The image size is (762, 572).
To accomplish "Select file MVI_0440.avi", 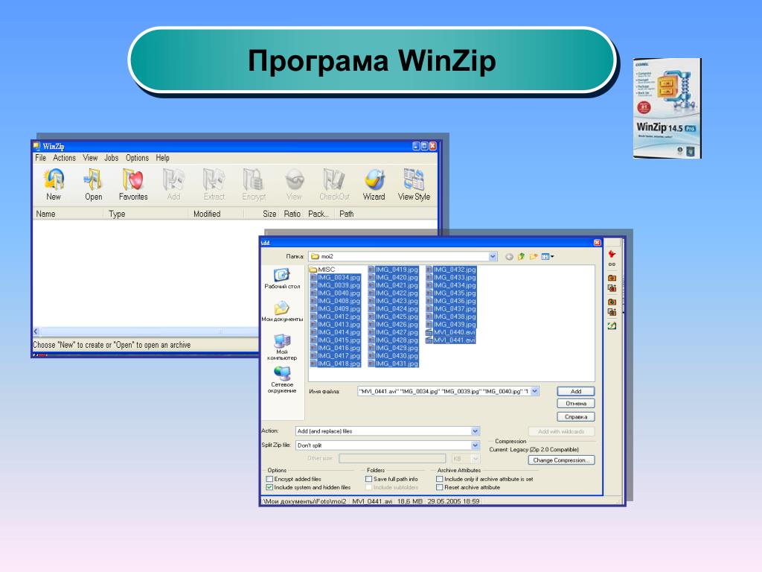I will [450, 332].
